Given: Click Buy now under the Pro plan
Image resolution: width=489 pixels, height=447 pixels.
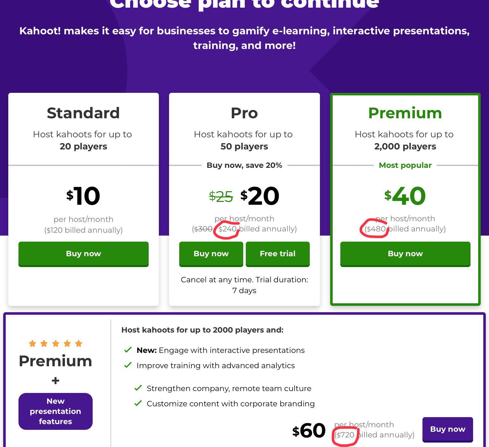Looking at the screenshot, I should [211, 254].
